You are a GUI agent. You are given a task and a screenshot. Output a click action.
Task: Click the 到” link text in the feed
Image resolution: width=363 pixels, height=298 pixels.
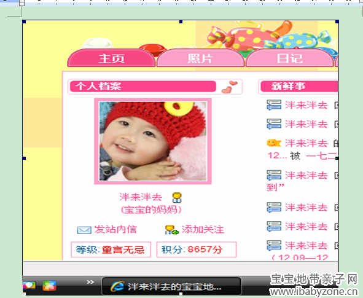click(x=275, y=187)
